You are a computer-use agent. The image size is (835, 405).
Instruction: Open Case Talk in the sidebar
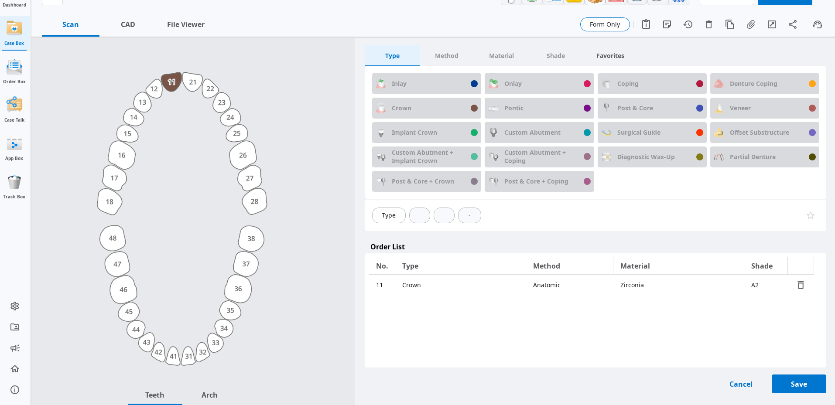[14, 109]
